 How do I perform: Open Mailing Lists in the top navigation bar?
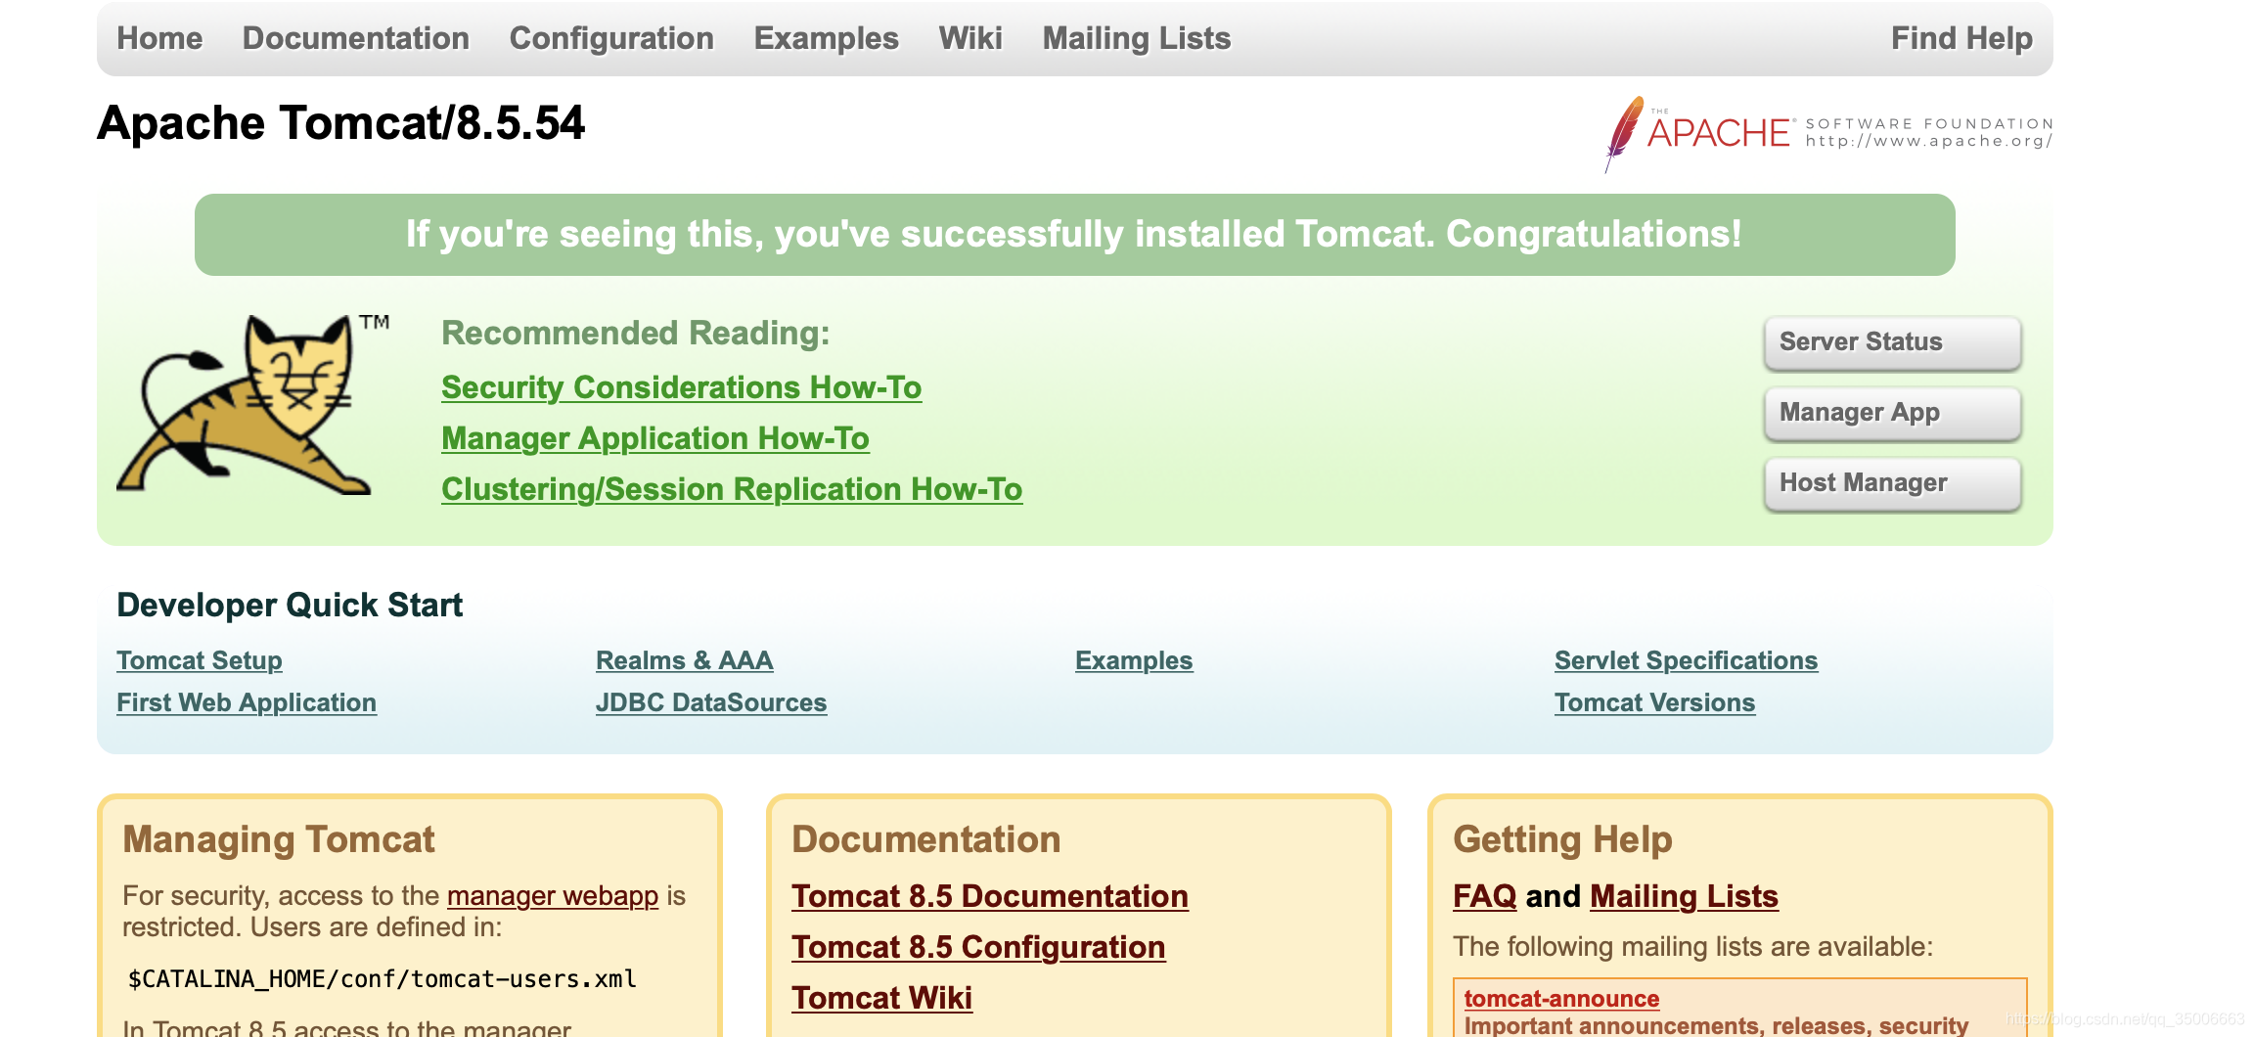(x=1137, y=38)
